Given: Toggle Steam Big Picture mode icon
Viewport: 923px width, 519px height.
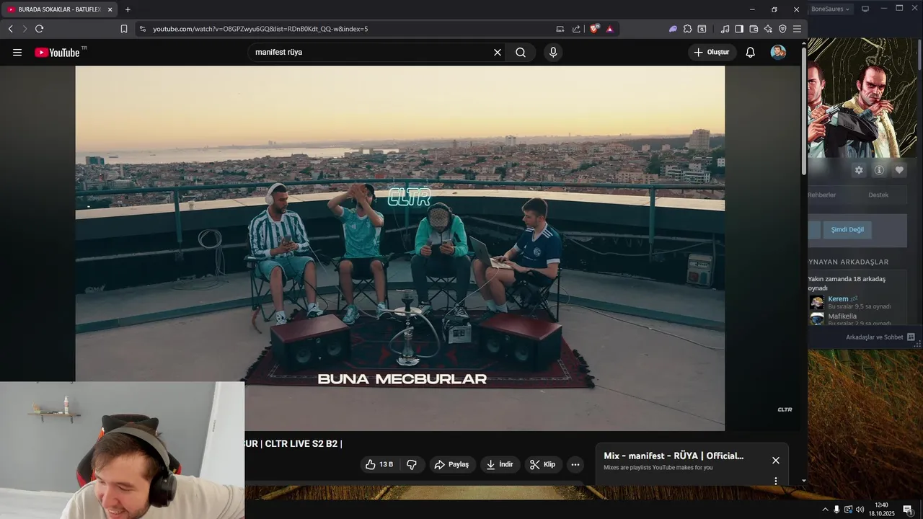Looking at the screenshot, I should tap(865, 9).
